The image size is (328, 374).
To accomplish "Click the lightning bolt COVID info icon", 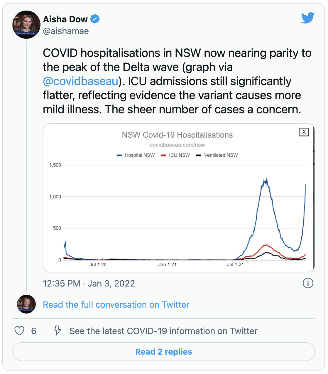I will pos(58,331).
